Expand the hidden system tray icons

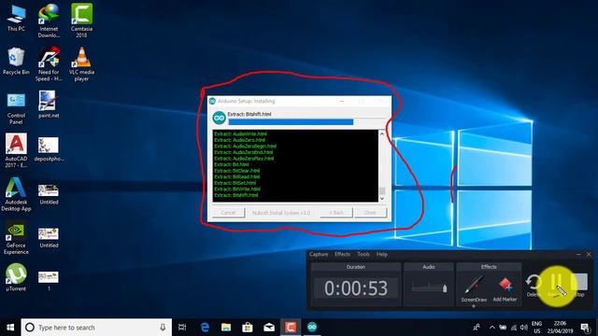492,328
